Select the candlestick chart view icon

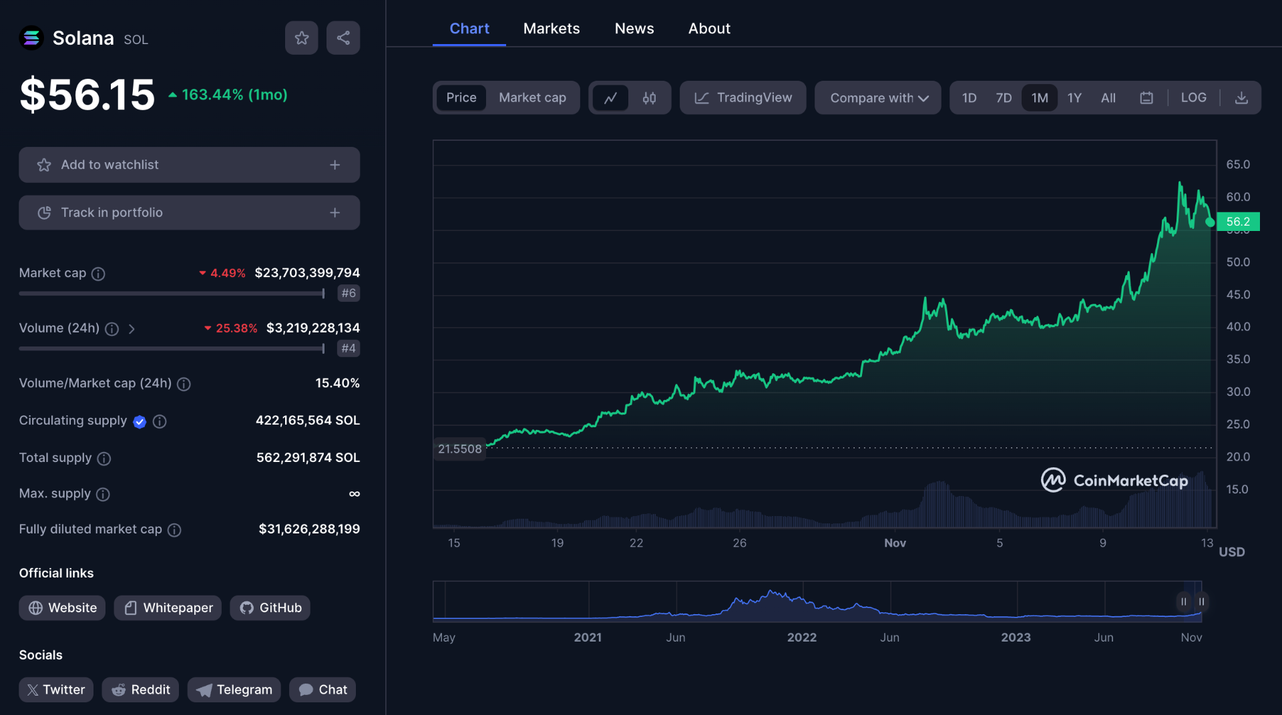649,98
